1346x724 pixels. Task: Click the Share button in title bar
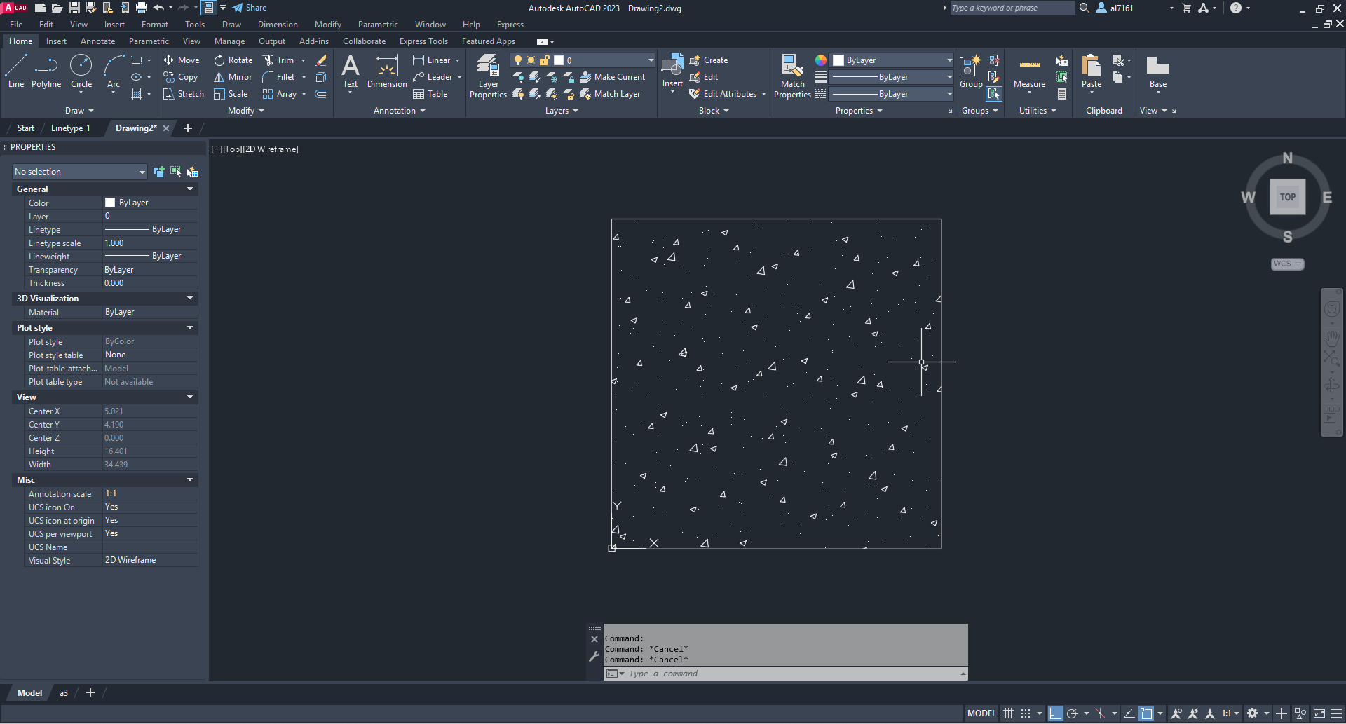[x=250, y=8]
